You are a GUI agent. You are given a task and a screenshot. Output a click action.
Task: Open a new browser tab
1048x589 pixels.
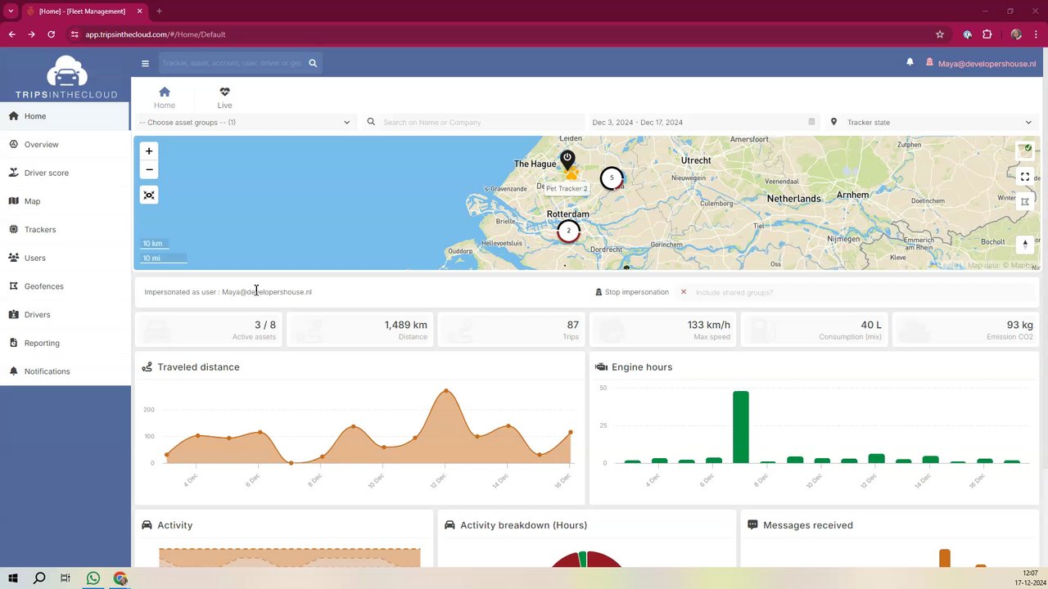click(159, 11)
